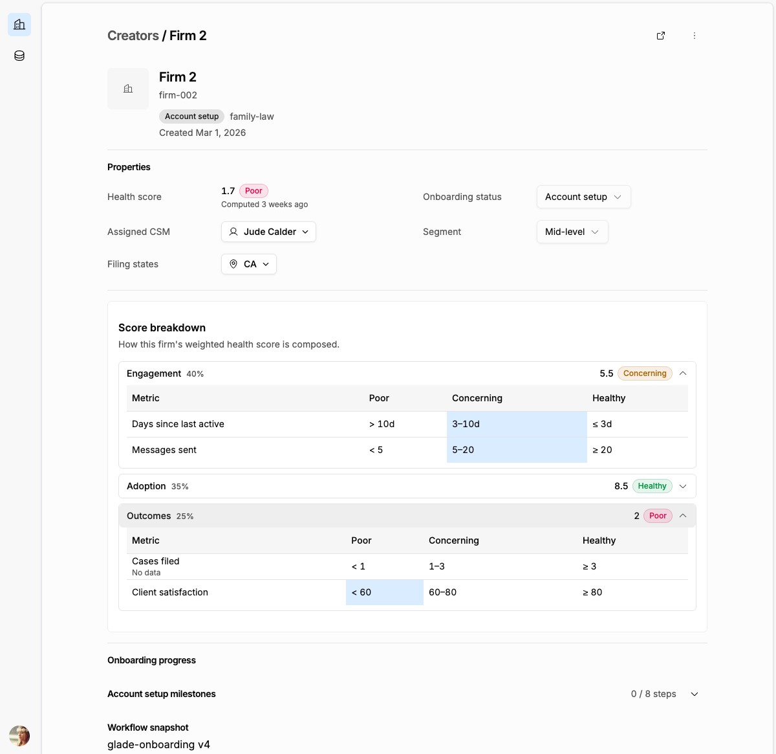Screen dimensions: 776x754
Task: Click the Healthy badge in Adoption row
Action: tap(652, 486)
